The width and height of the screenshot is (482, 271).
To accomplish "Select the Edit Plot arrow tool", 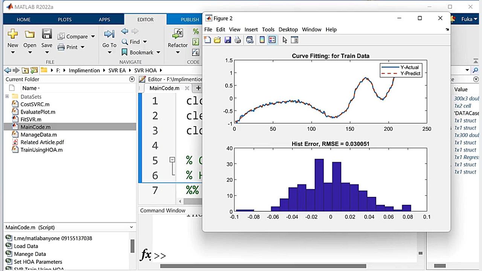I will pyautogui.click(x=285, y=40).
